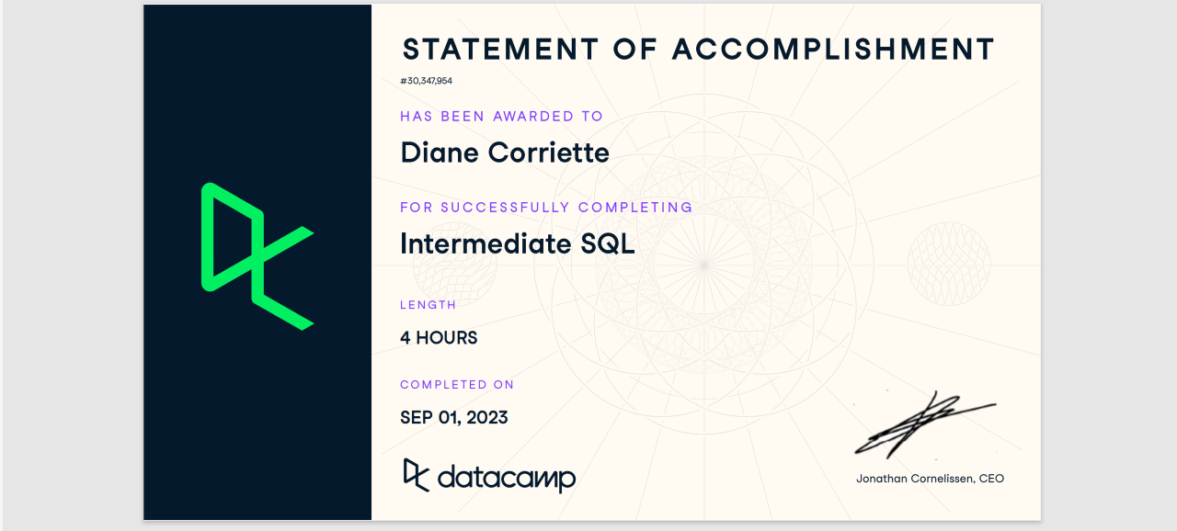This screenshot has width=1177, height=531.
Task: Click the recipient name Diane Corriette
Action: 505,152
